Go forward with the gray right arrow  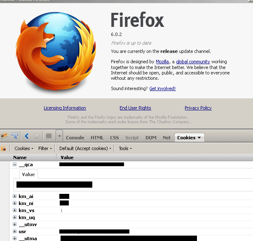coord(37,136)
